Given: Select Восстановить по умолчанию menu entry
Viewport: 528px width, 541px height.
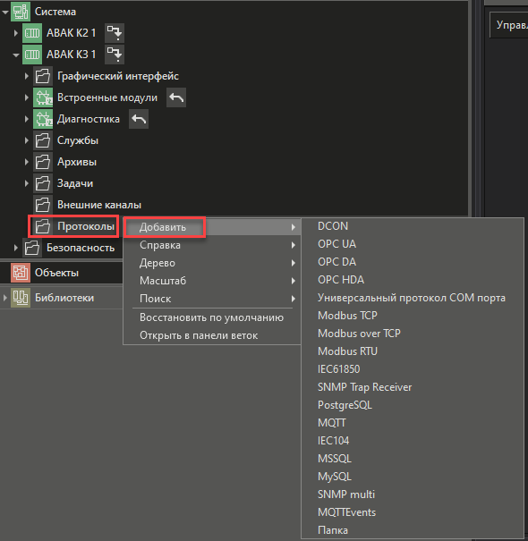Looking at the screenshot, I should (212, 317).
